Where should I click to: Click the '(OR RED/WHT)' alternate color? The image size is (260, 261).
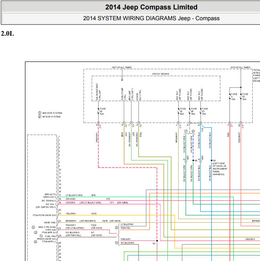click(88, 221)
